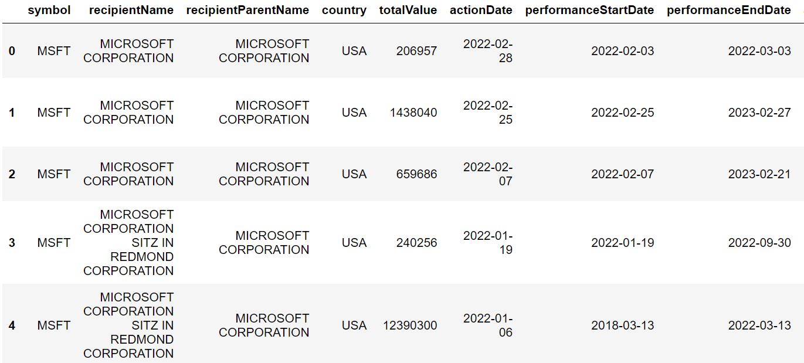Select row index 0
804x363 pixels.
click(12, 51)
